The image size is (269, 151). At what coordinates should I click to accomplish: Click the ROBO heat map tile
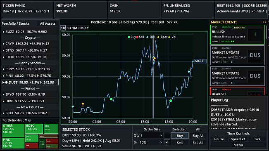tap(34, 129)
